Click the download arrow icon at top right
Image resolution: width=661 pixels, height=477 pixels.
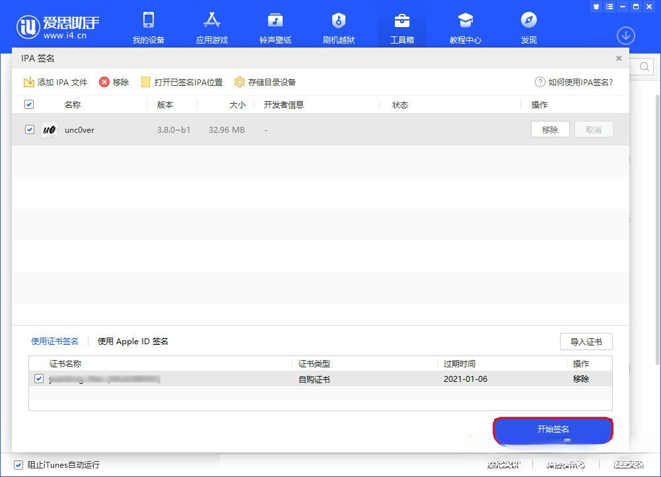[625, 36]
